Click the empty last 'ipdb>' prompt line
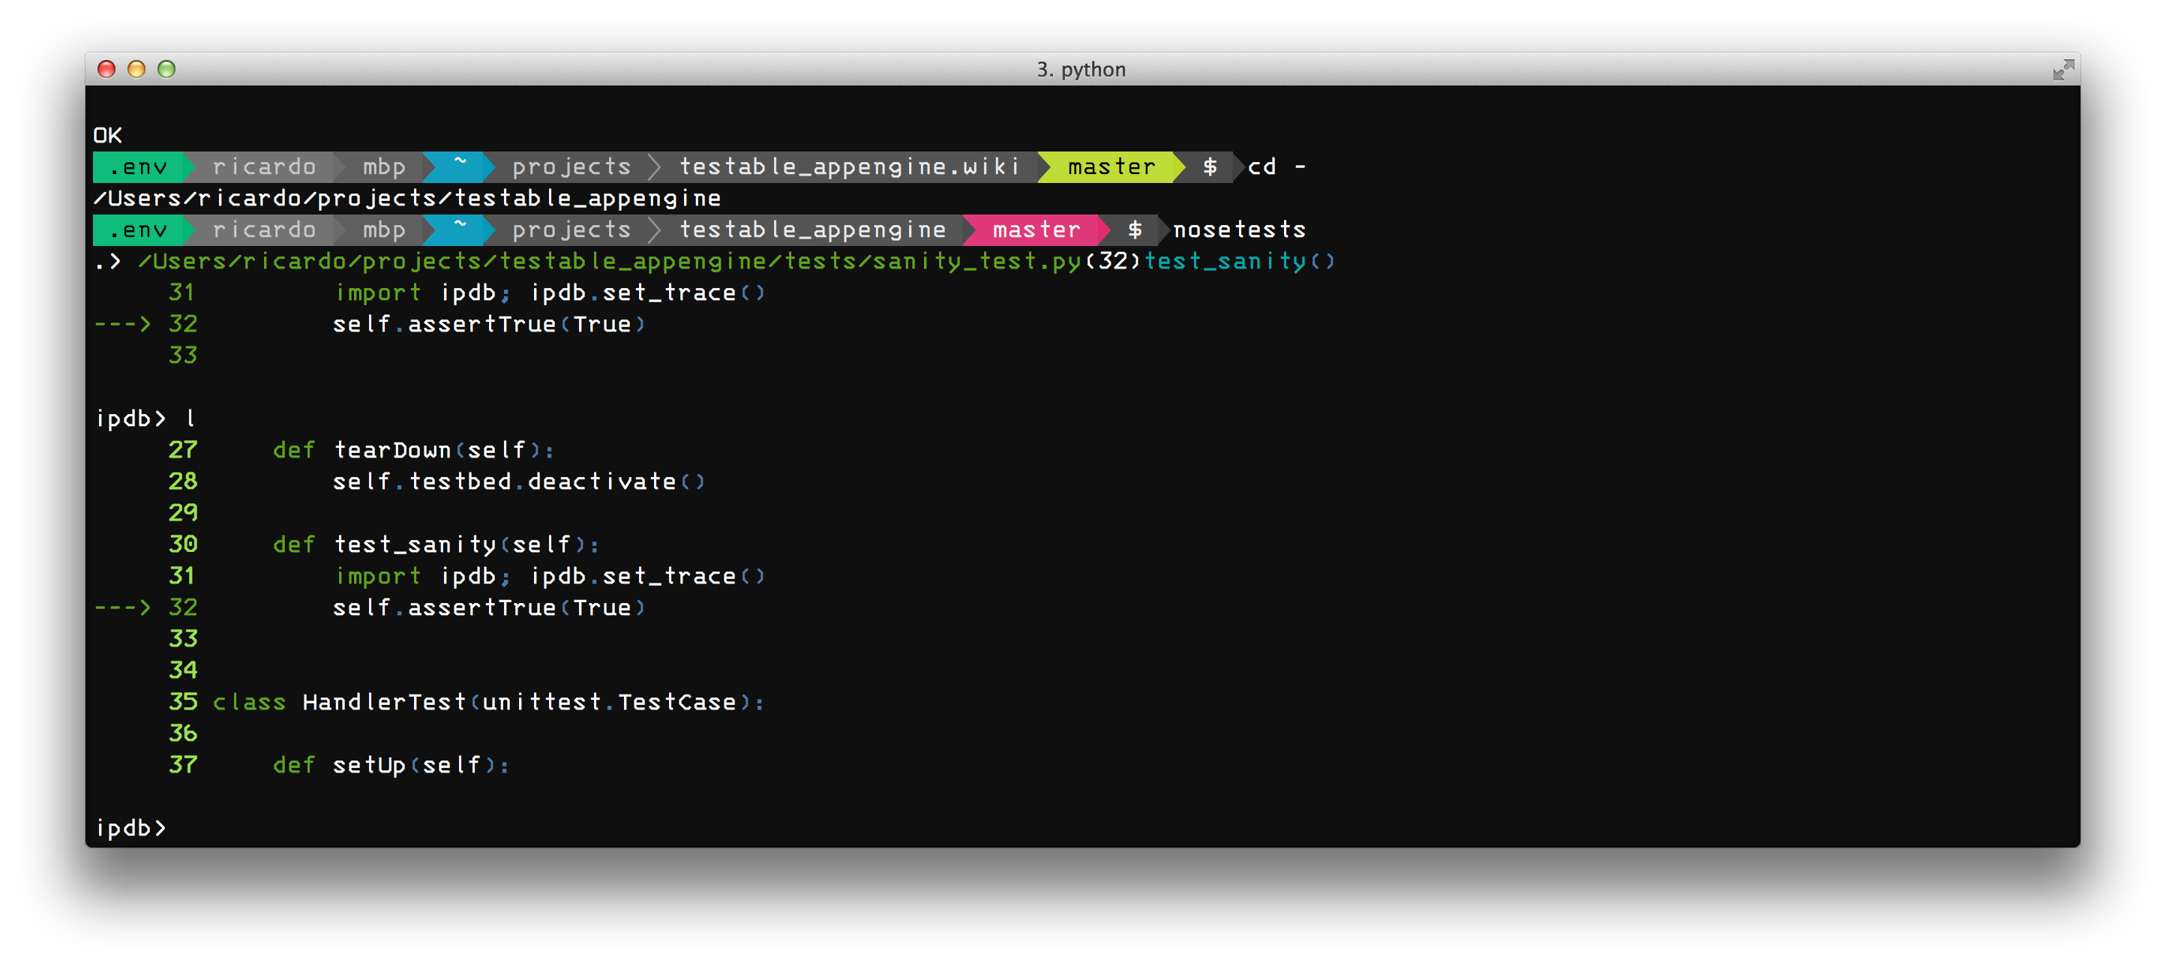 (x=131, y=828)
